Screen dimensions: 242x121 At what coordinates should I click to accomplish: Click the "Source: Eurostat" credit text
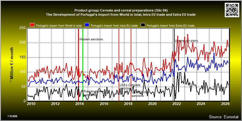(x=224, y=116)
